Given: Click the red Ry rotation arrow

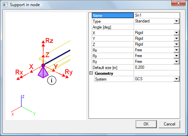Looking at the screenshot, I should coord(62,75).
